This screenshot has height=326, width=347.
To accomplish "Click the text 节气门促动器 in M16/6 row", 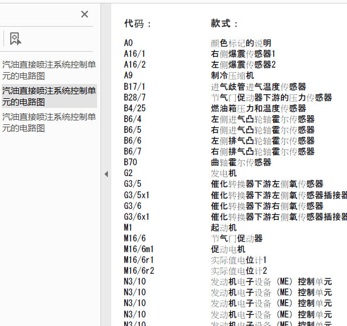I will (x=237, y=239).
